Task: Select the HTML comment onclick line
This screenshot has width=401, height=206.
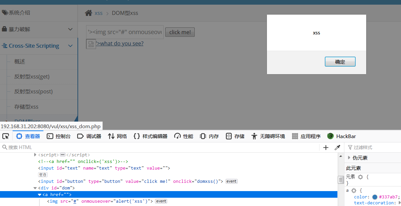Action: [83, 161]
